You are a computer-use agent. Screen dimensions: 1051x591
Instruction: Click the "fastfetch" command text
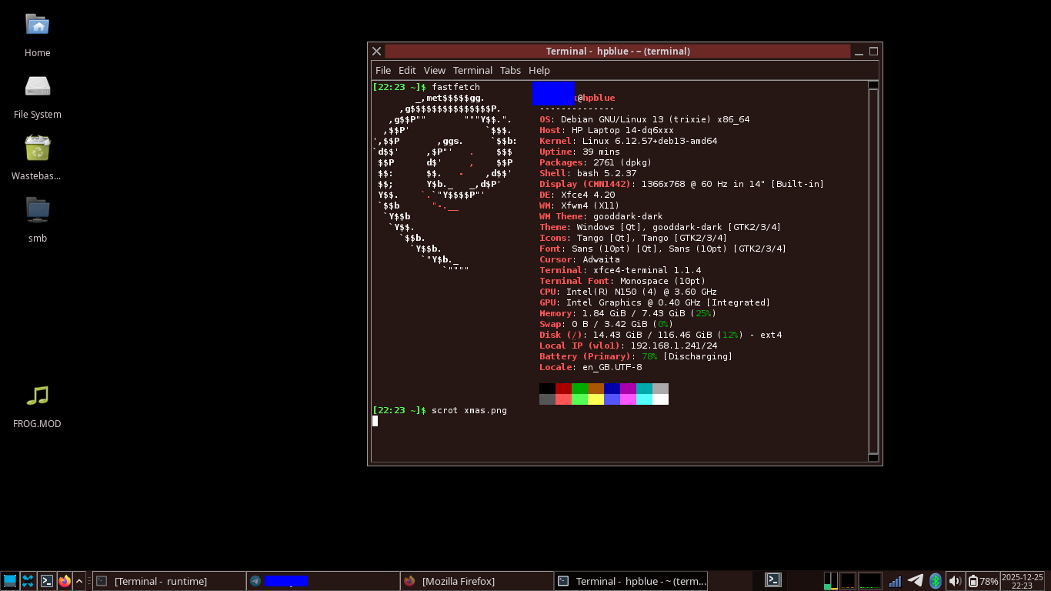[455, 87]
